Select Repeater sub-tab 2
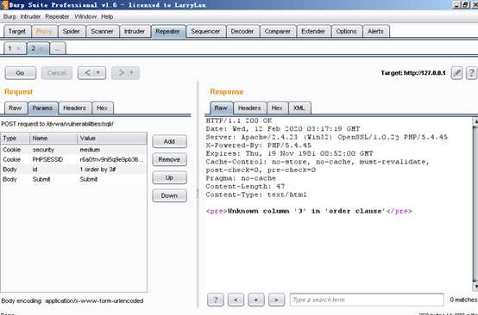Screen dimensions: 478x315 (x=34, y=49)
